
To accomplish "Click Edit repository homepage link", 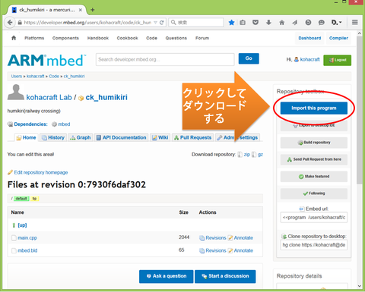I will pyautogui.click(x=41, y=172).
